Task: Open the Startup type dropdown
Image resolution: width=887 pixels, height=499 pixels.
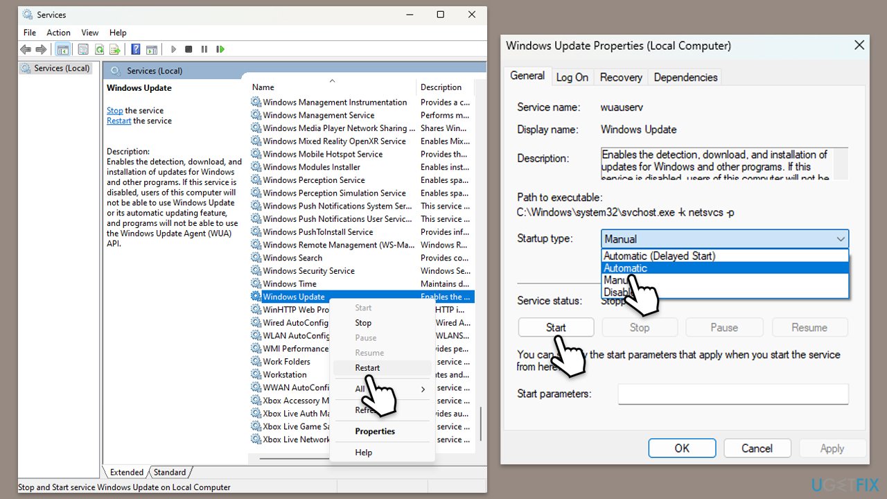Action: point(725,239)
